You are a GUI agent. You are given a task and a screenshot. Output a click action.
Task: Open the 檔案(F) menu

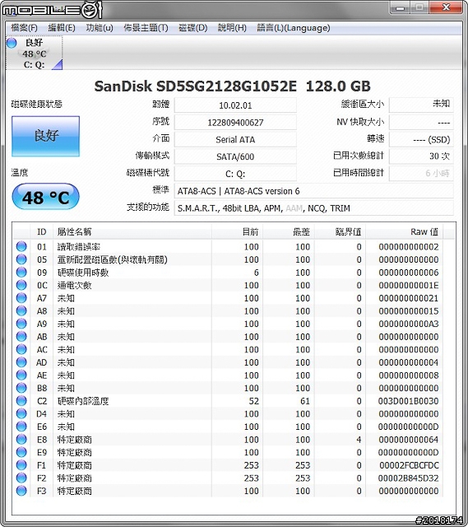[24, 28]
